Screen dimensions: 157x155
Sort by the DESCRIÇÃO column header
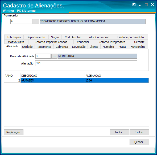(53, 76)
